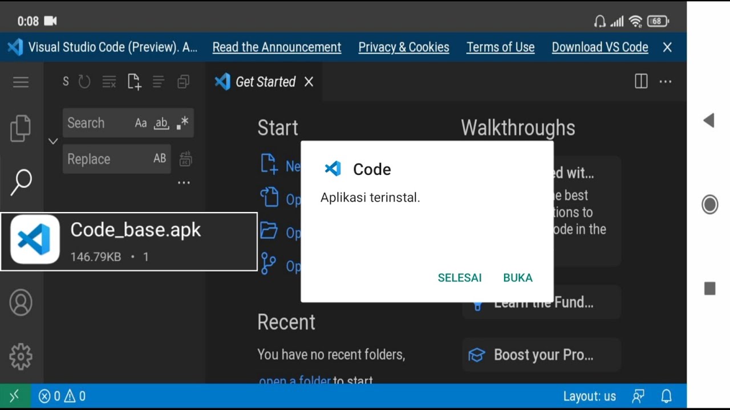Close the Get Started tab
Viewport: 730px width, 410px height.
point(309,82)
